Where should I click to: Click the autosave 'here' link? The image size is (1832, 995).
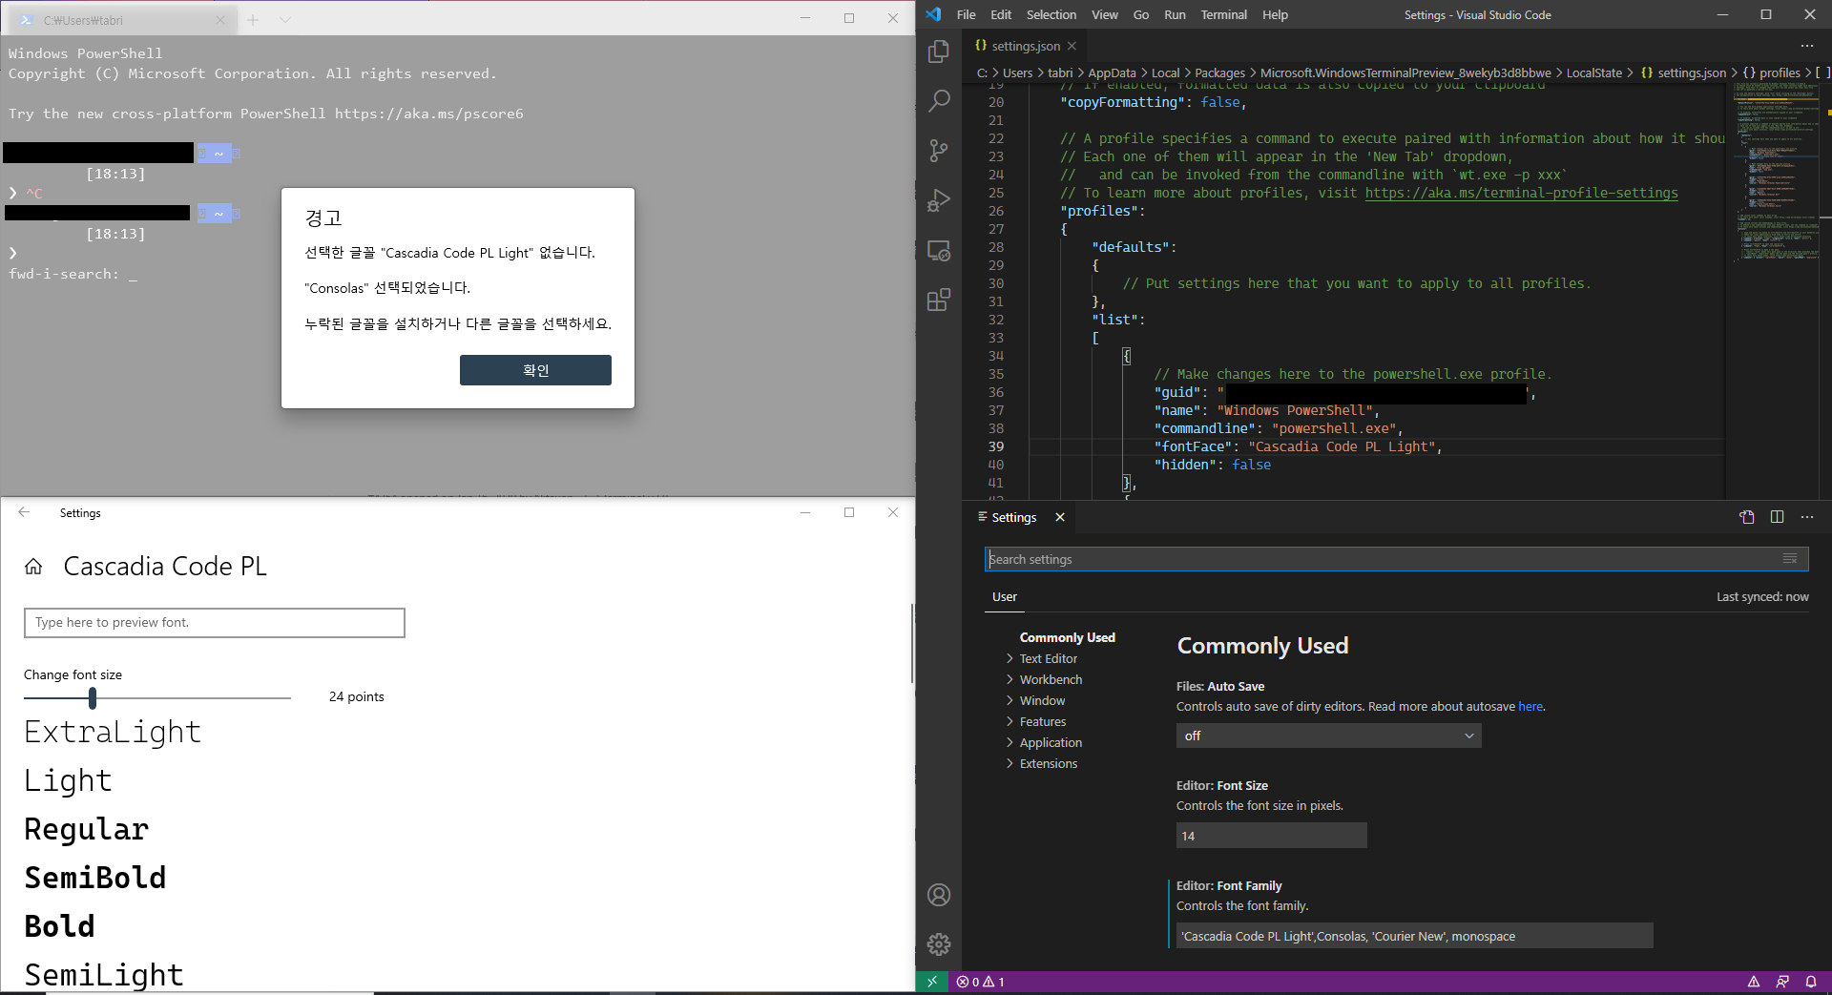[1530, 706]
